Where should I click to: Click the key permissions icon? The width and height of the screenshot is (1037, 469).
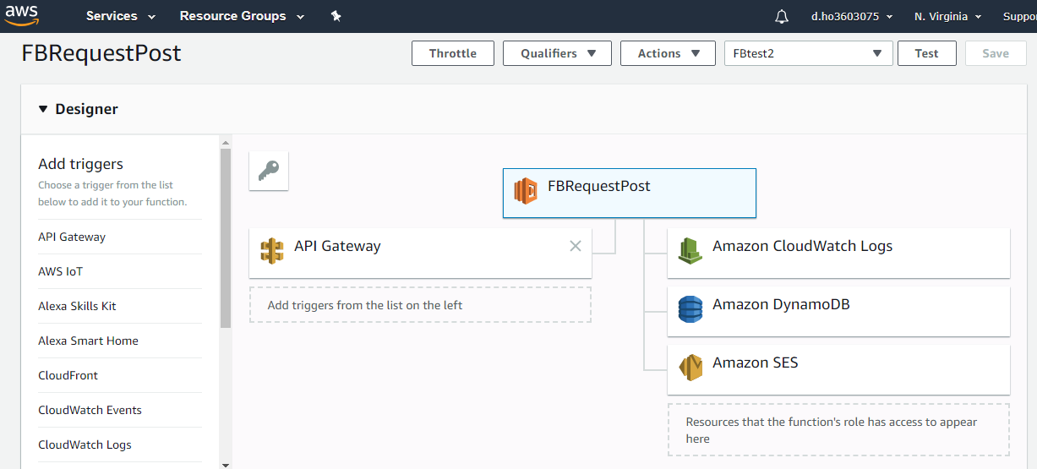(x=269, y=171)
